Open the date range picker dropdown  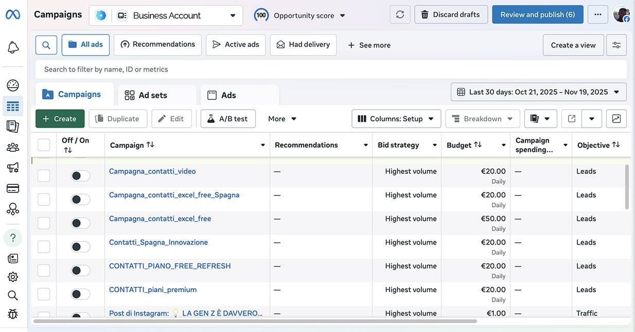(x=538, y=92)
